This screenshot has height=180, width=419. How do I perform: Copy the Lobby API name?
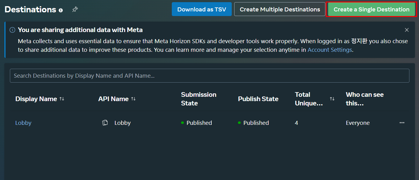tap(105, 123)
